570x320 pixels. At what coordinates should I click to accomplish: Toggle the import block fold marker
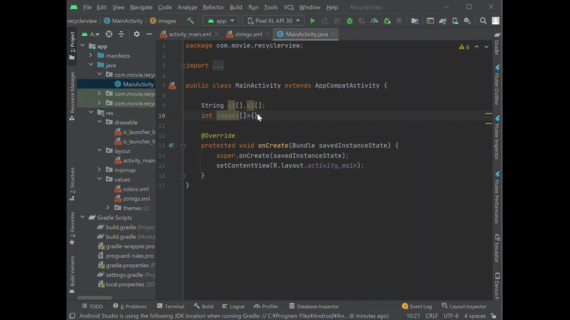(x=183, y=66)
